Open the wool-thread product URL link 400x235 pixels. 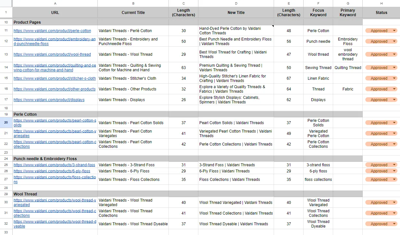click(52, 54)
